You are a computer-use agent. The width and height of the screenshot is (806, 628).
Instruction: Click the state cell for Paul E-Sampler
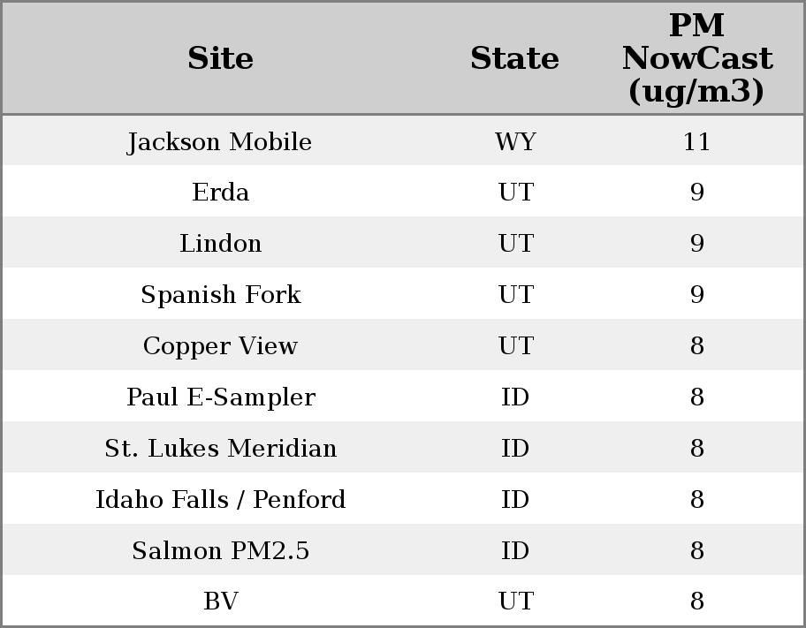tap(515, 397)
